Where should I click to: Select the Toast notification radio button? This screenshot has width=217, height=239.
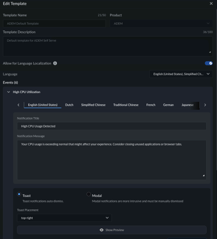pyautogui.click(x=19, y=194)
